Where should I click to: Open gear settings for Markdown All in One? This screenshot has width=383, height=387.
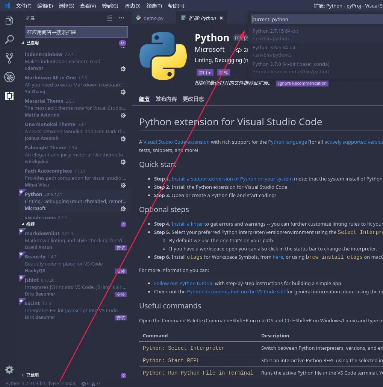[x=123, y=92]
